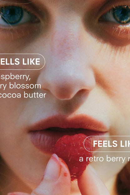
Task: Click the red juice stain on the thumb
Action: 65,174
